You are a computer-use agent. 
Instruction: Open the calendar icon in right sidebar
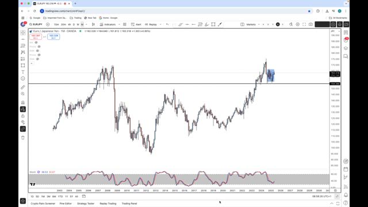click(x=346, y=169)
